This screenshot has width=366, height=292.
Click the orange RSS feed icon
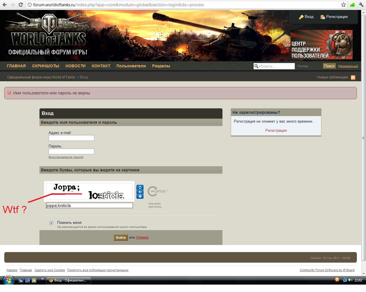click(353, 78)
